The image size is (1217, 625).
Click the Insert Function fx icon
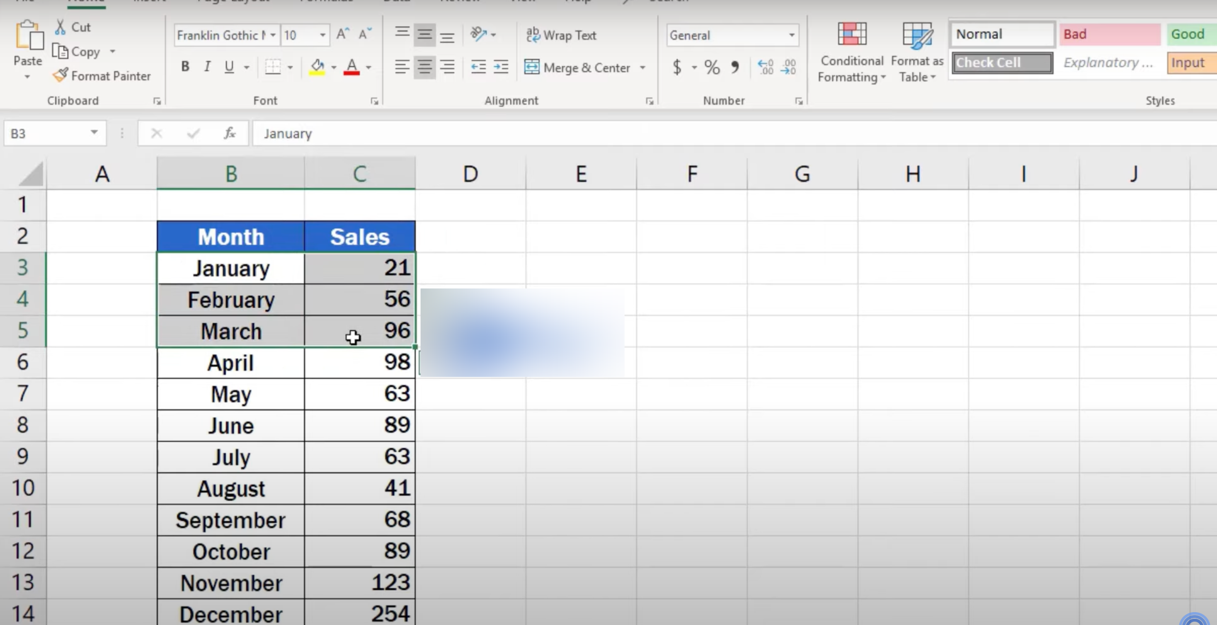pyautogui.click(x=230, y=134)
